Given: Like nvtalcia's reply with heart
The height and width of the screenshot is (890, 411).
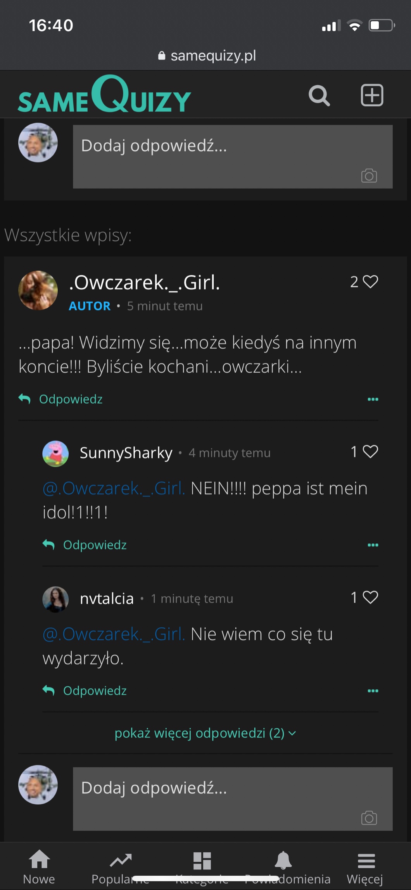Looking at the screenshot, I should click(x=370, y=597).
